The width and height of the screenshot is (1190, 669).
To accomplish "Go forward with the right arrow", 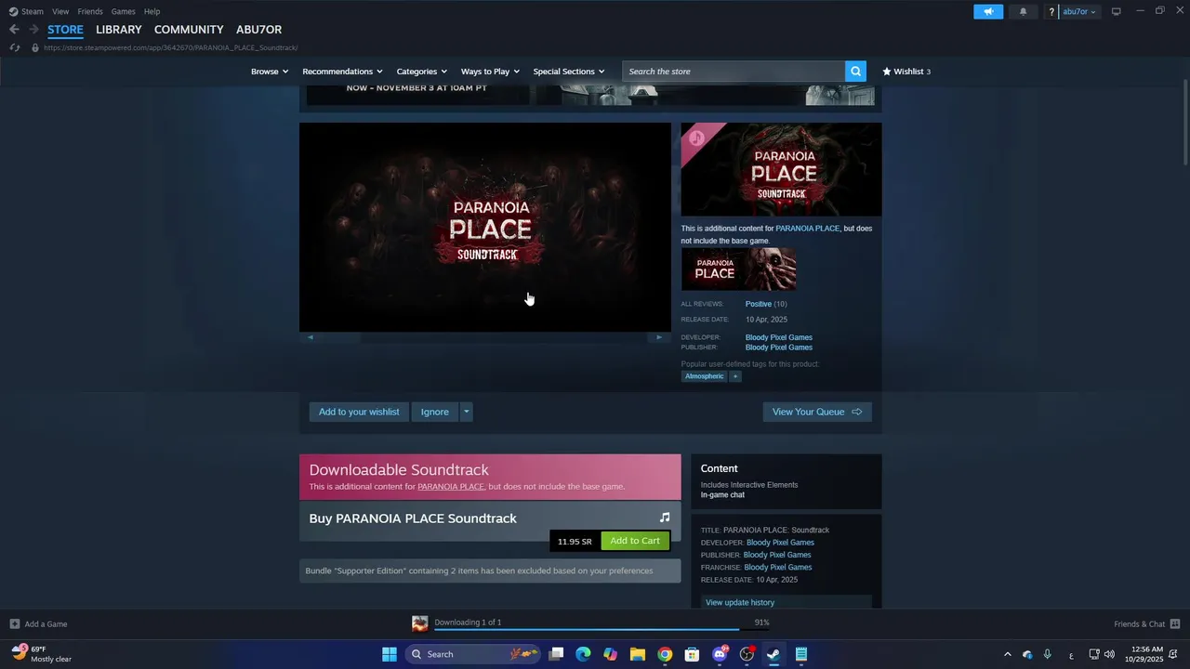I will (x=33, y=30).
